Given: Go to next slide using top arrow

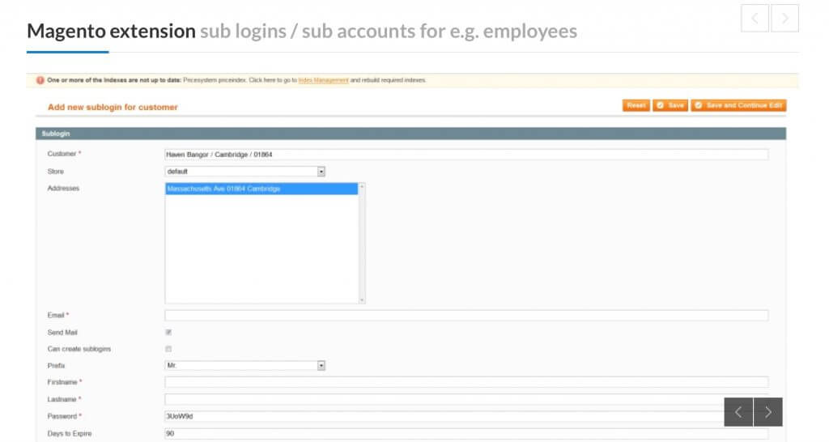Looking at the screenshot, I should pyautogui.click(x=785, y=19).
